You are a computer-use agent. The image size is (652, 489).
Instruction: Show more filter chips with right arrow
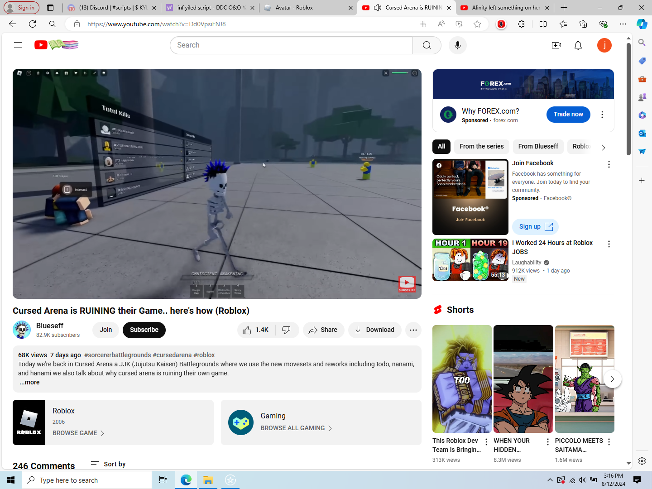pos(603,147)
